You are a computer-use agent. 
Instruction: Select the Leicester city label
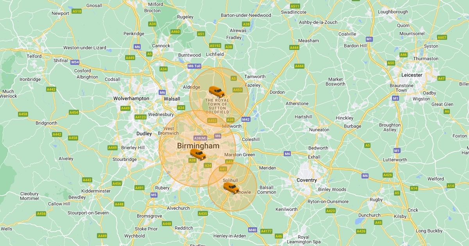(x=412, y=75)
